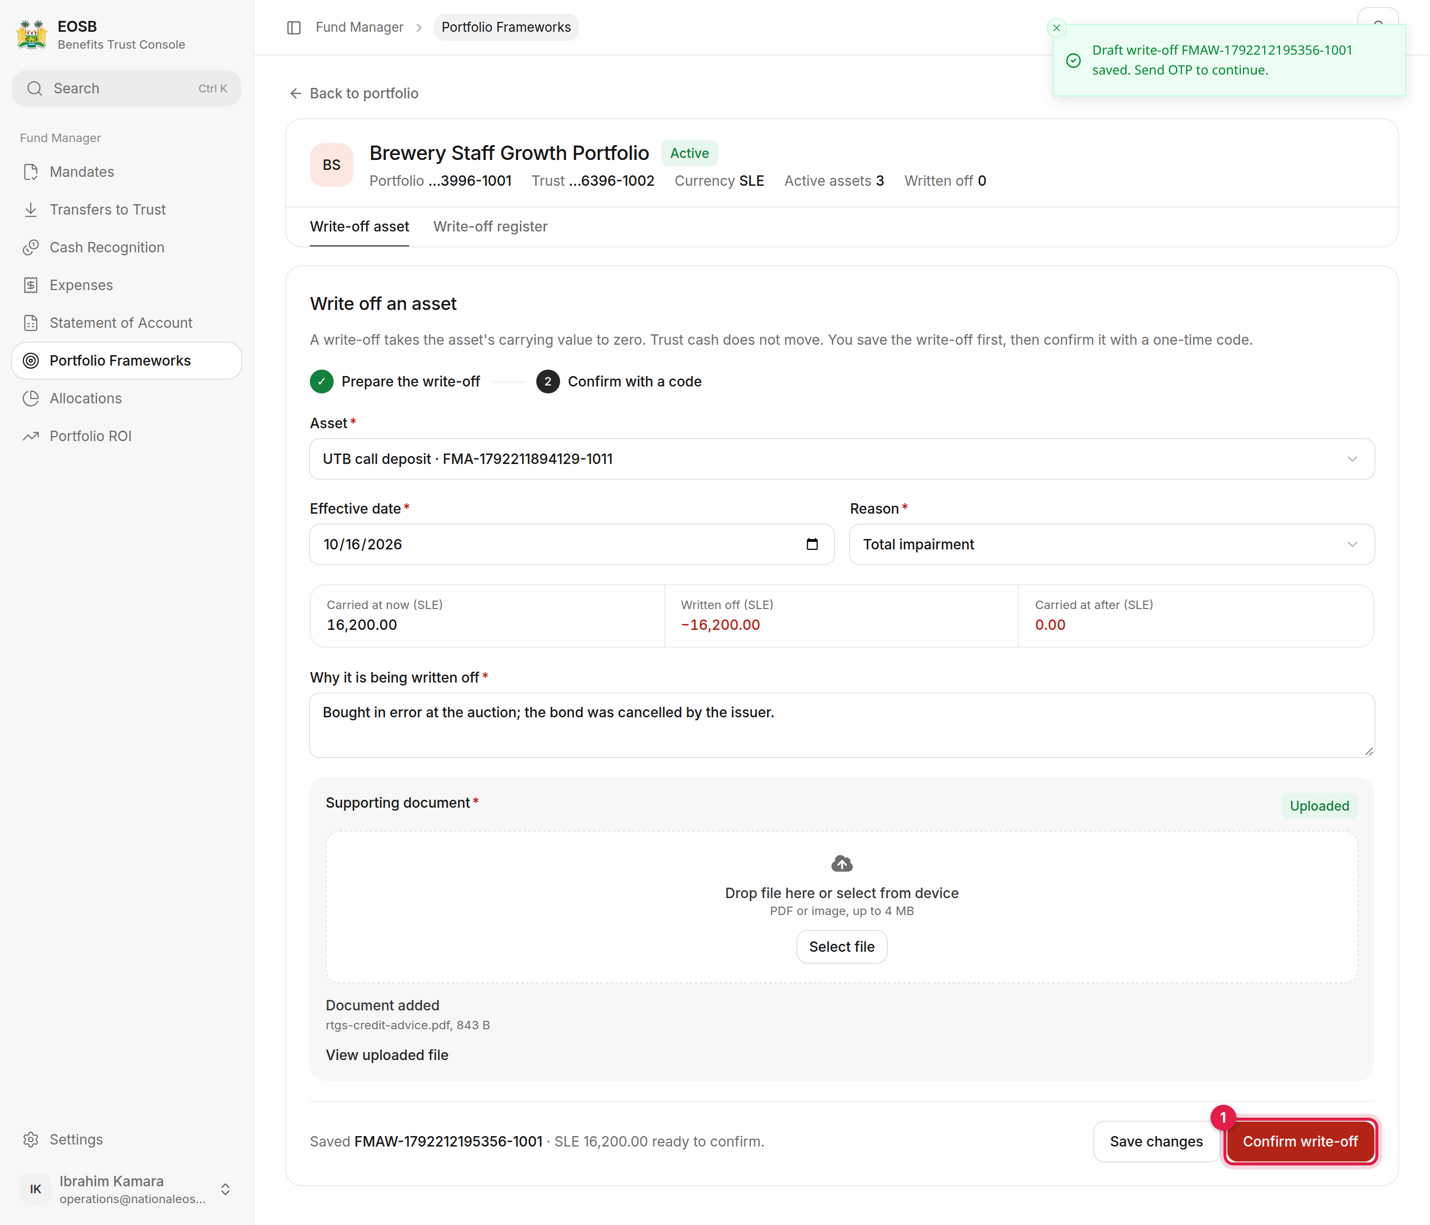This screenshot has width=1430, height=1225.
Task: Click the Confirm write-off button
Action: (1300, 1142)
